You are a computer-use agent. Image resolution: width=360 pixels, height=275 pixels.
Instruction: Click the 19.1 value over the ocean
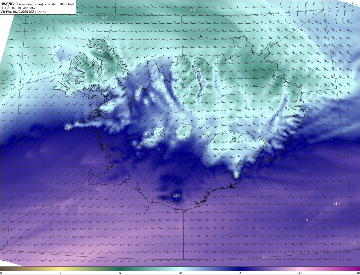[x=307, y=220]
